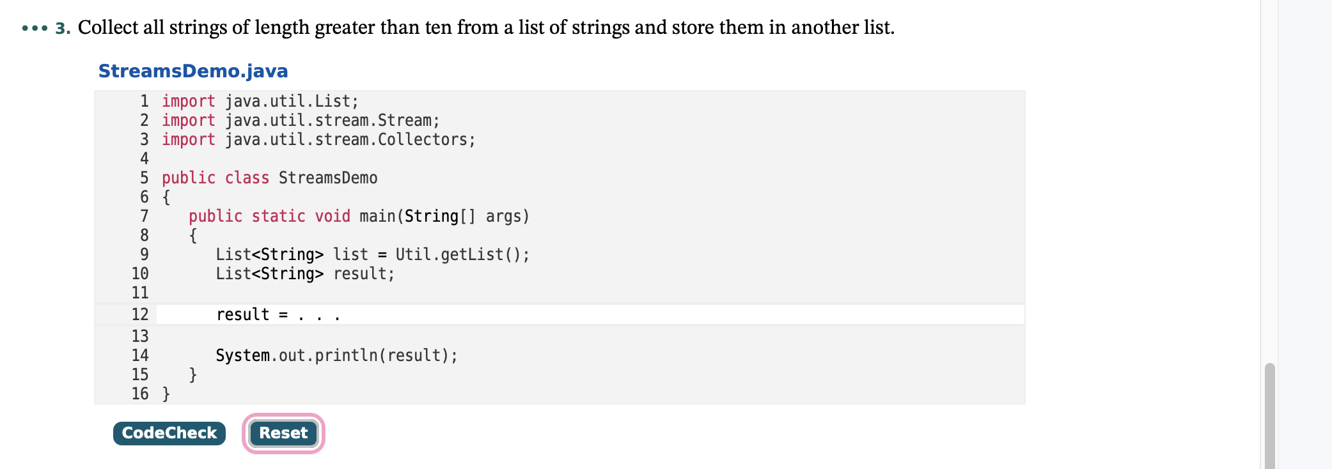This screenshot has height=469, width=1332.
Task: Click the System.out.println(result) line
Action: point(337,356)
